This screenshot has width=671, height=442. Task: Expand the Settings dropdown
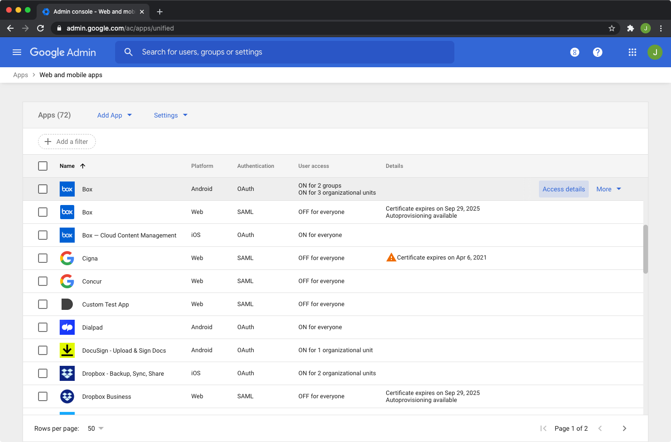point(171,115)
